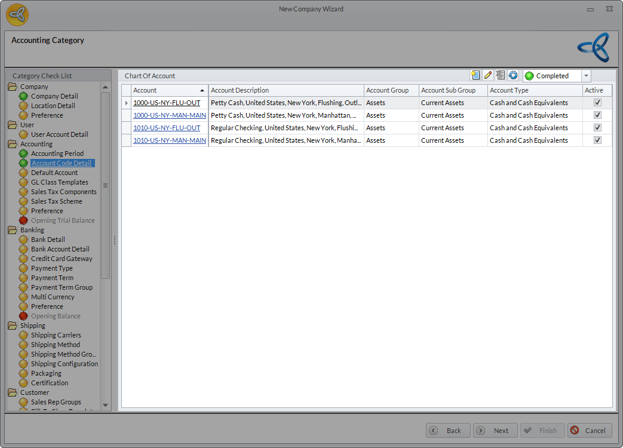Screen dimensions: 623x448
Task: Select Default Account in the checklist
Action: point(54,173)
